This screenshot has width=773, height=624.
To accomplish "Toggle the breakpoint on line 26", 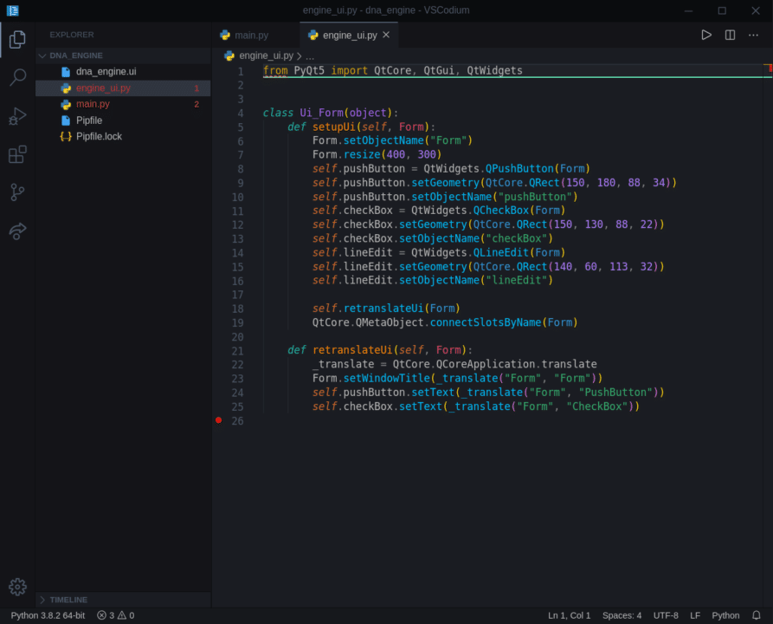I will point(220,420).
